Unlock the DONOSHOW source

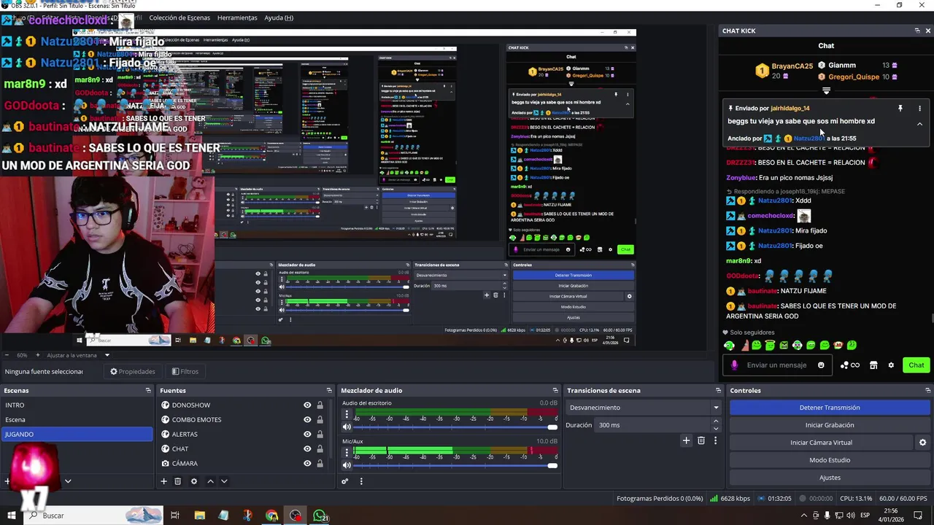[320, 405]
